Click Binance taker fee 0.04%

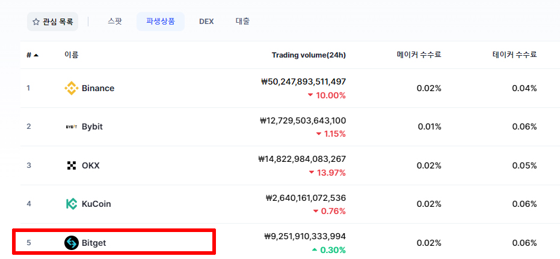coord(525,88)
